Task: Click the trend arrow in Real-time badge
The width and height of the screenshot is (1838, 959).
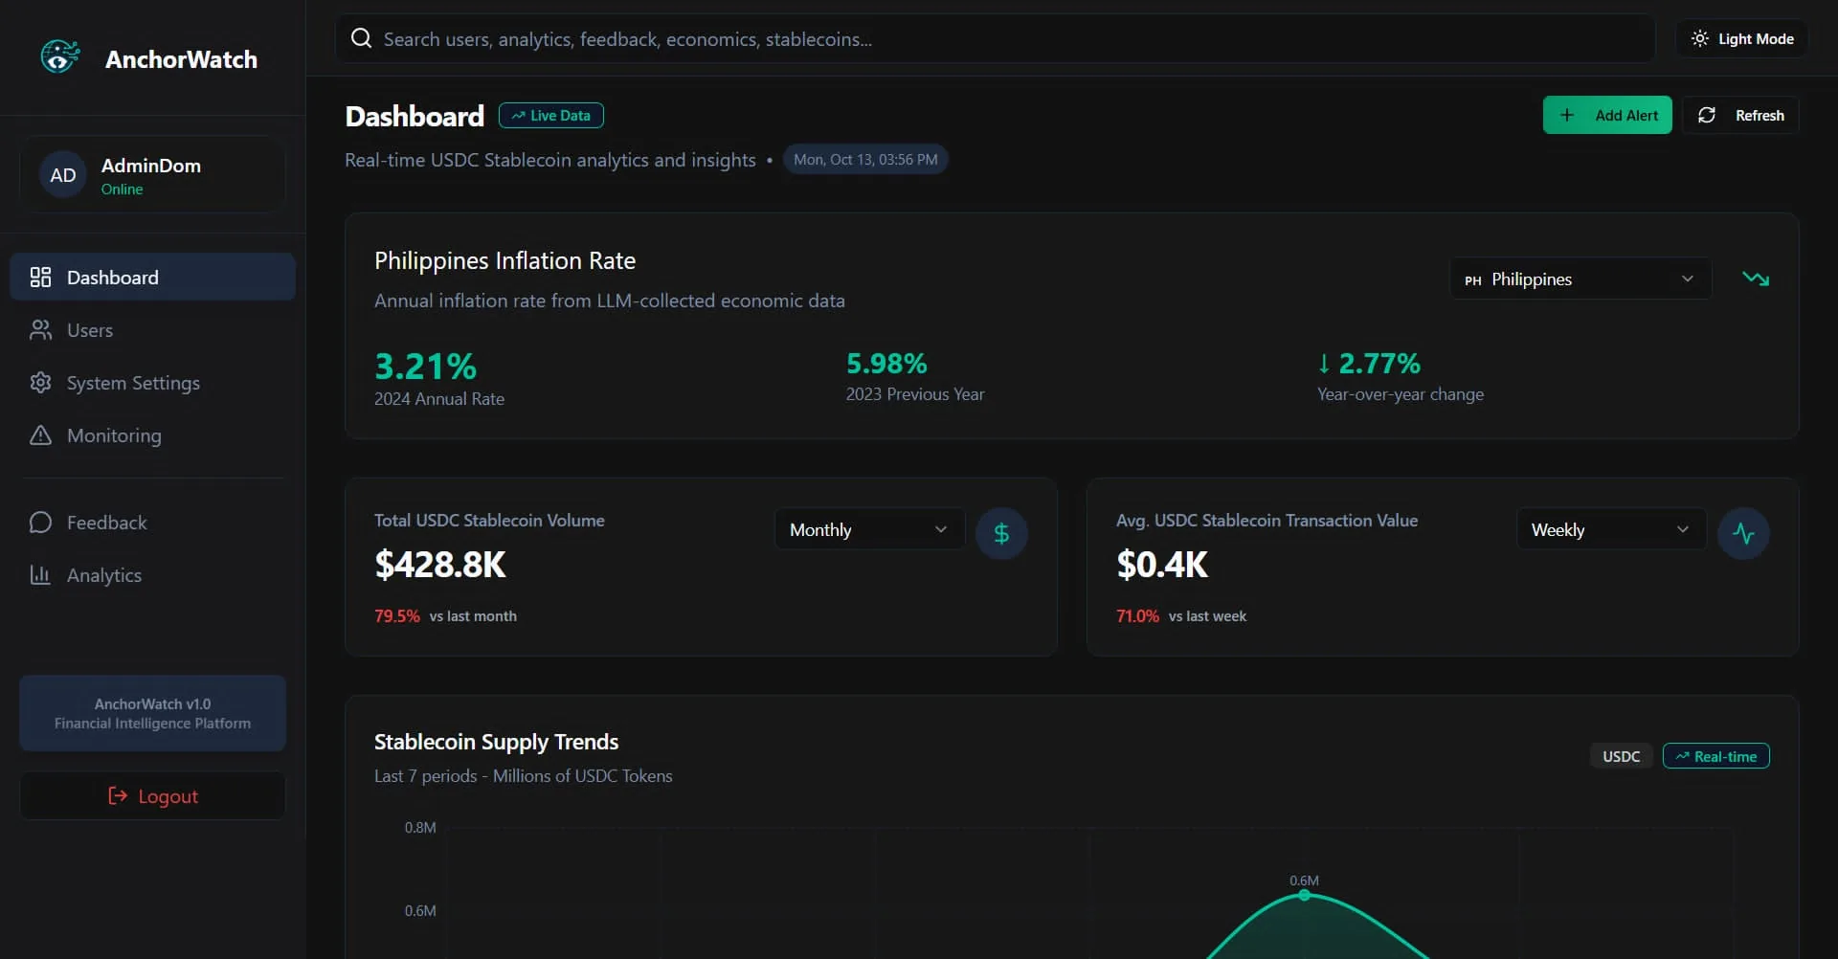Action: click(x=1682, y=756)
